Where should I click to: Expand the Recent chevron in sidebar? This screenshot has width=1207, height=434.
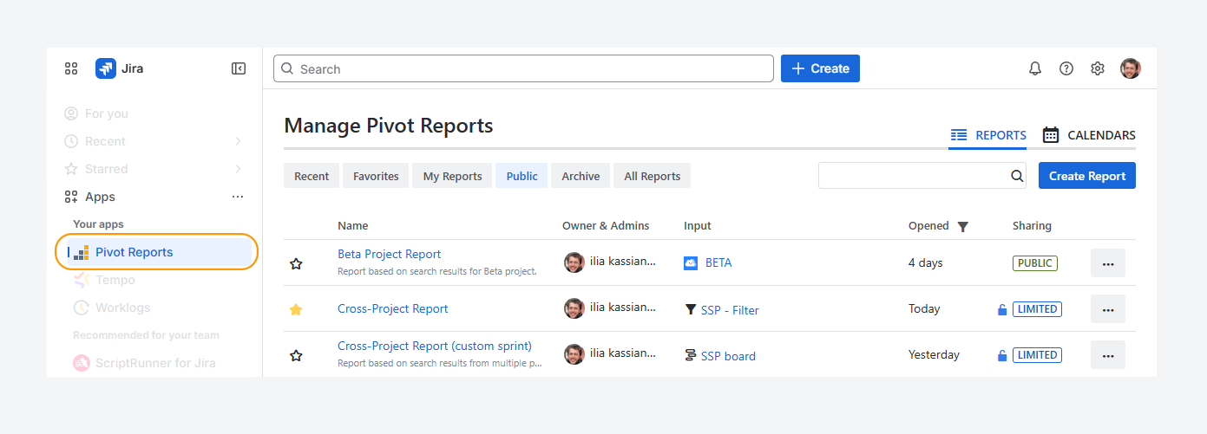[x=239, y=141]
